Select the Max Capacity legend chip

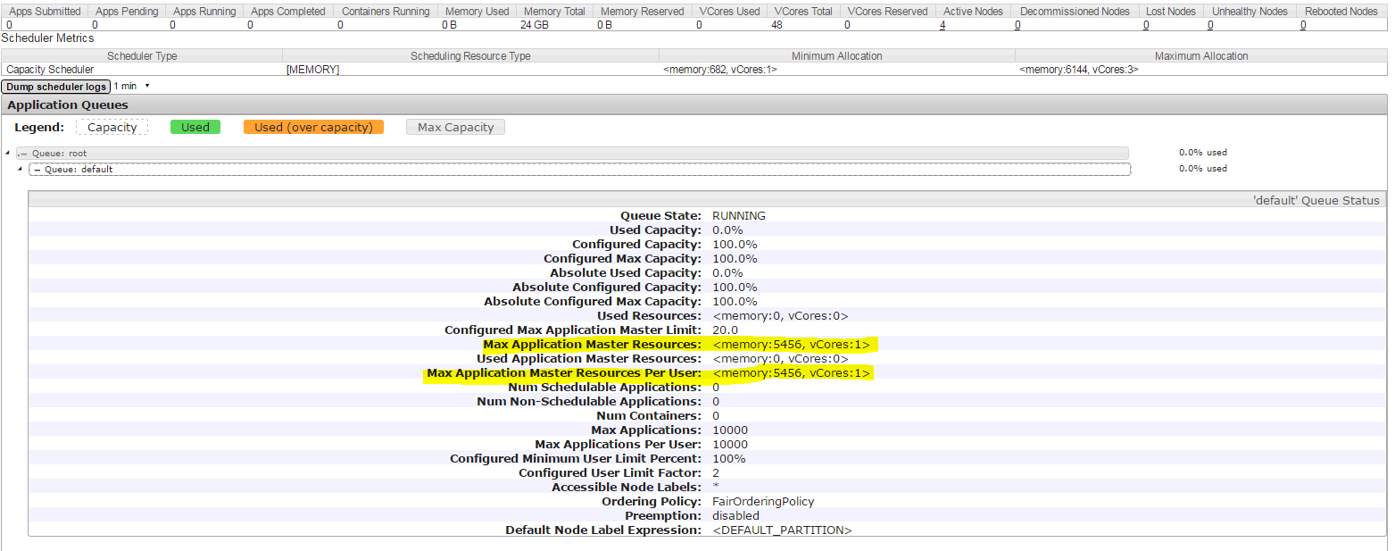click(455, 127)
